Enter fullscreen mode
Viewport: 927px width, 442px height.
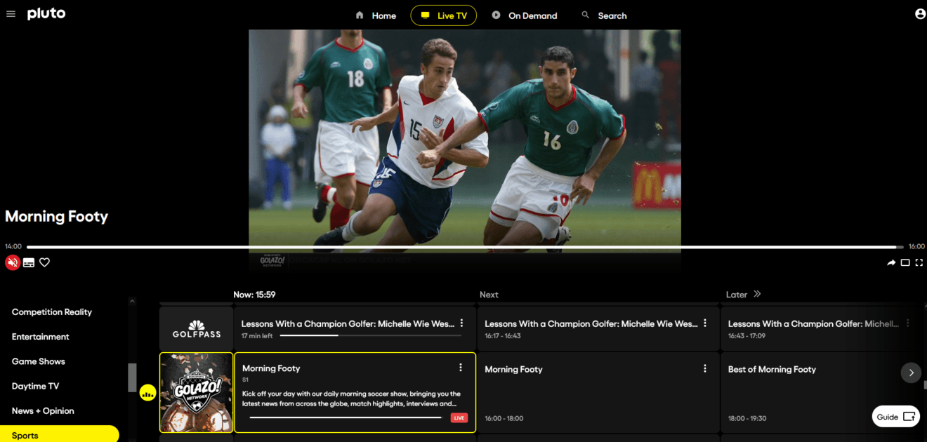pos(920,262)
